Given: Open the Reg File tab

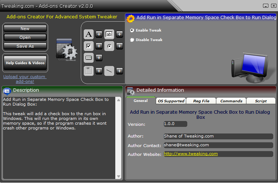Looking at the screenshot, I should coord(201,101).
